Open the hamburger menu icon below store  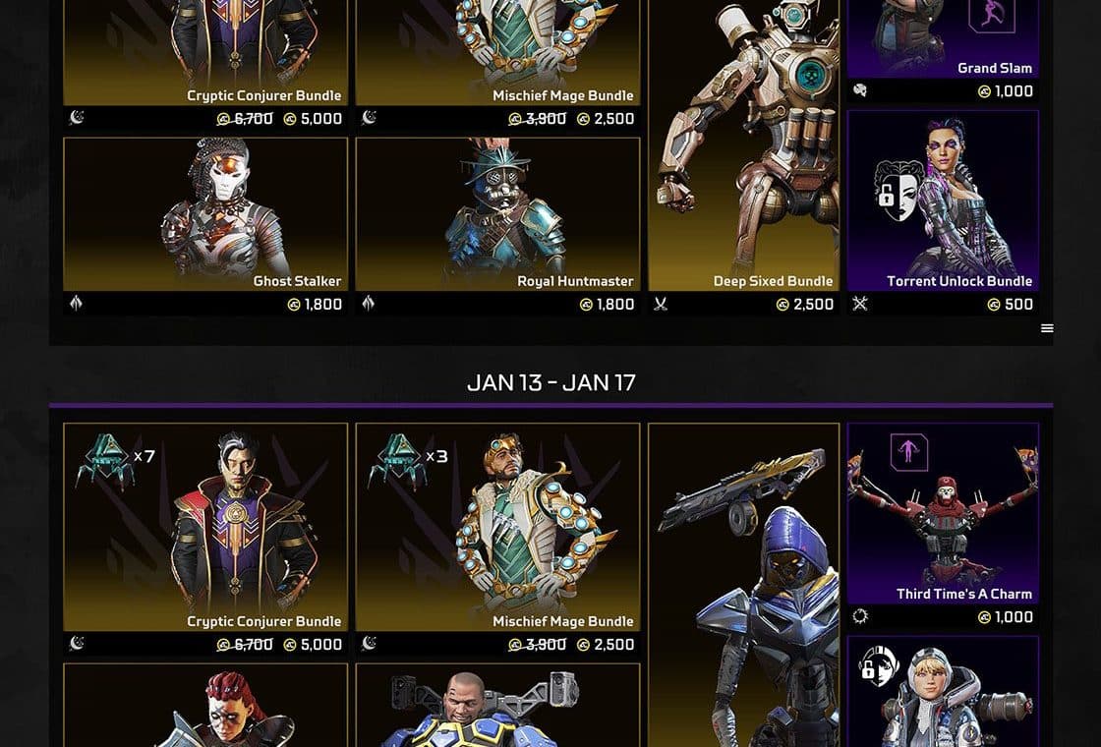click(1047, 328)
